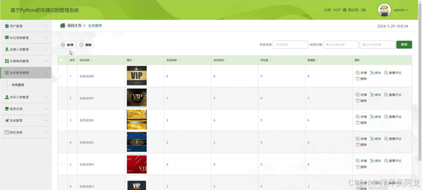This screenshot has width=422, height=190.
Task: Check the checkbox for row 会员名称7
Action: tap(61, 98)
